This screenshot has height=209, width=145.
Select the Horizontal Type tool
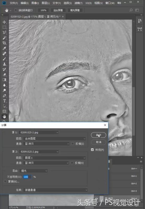pyautogui.click(x=4, y=101)
